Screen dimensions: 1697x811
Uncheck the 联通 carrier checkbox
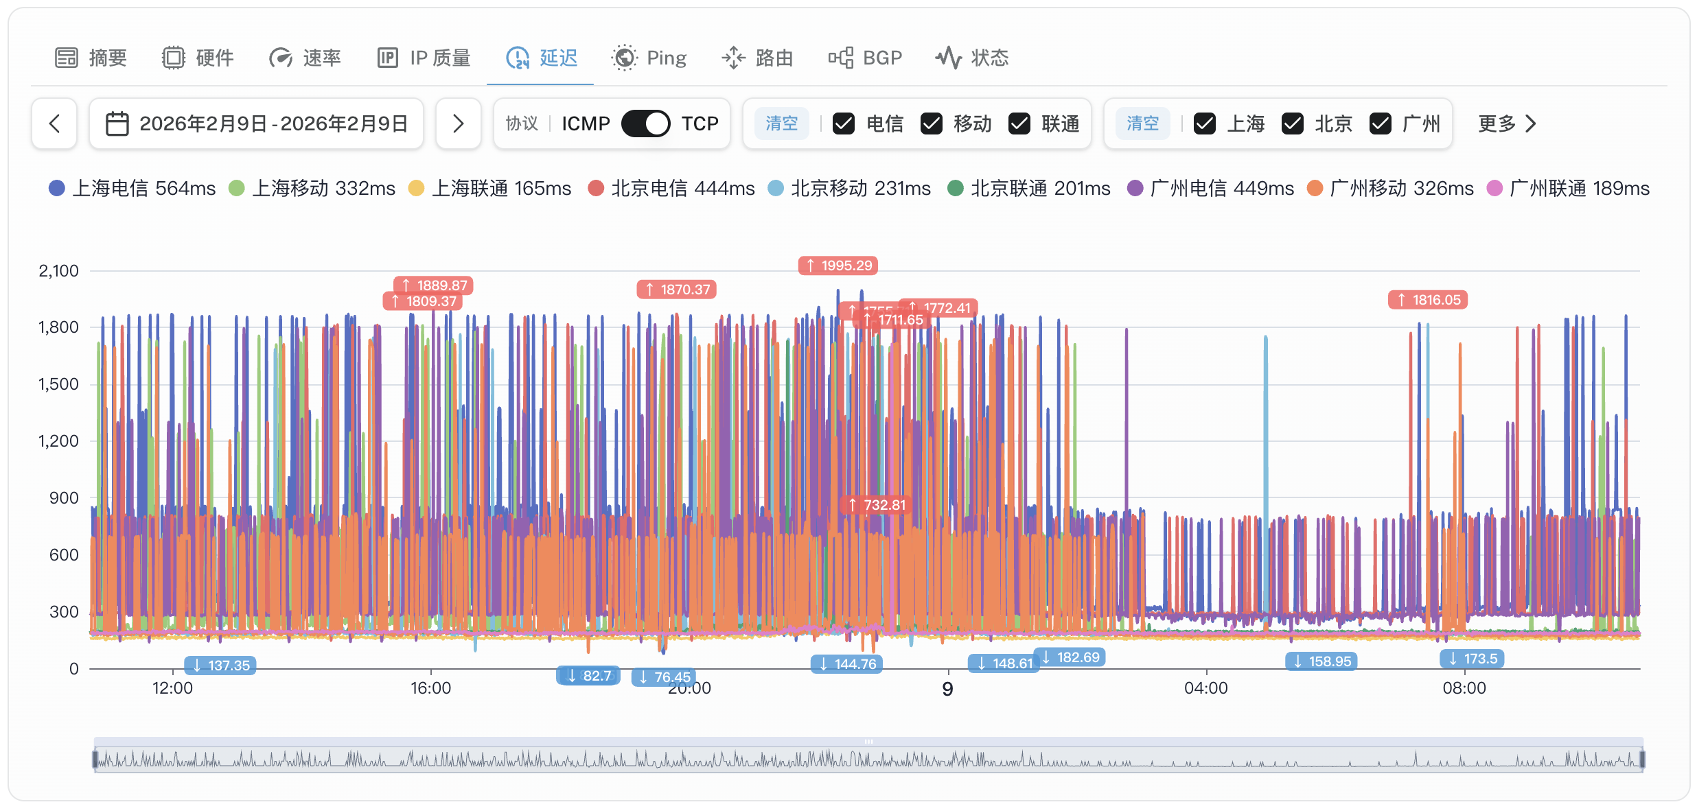[1019, 124]
